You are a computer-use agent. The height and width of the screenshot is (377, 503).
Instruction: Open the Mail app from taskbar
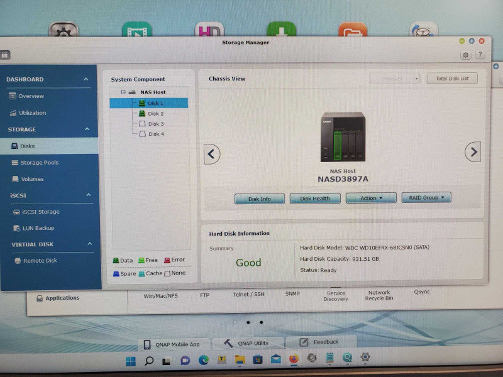pos(276,359)
